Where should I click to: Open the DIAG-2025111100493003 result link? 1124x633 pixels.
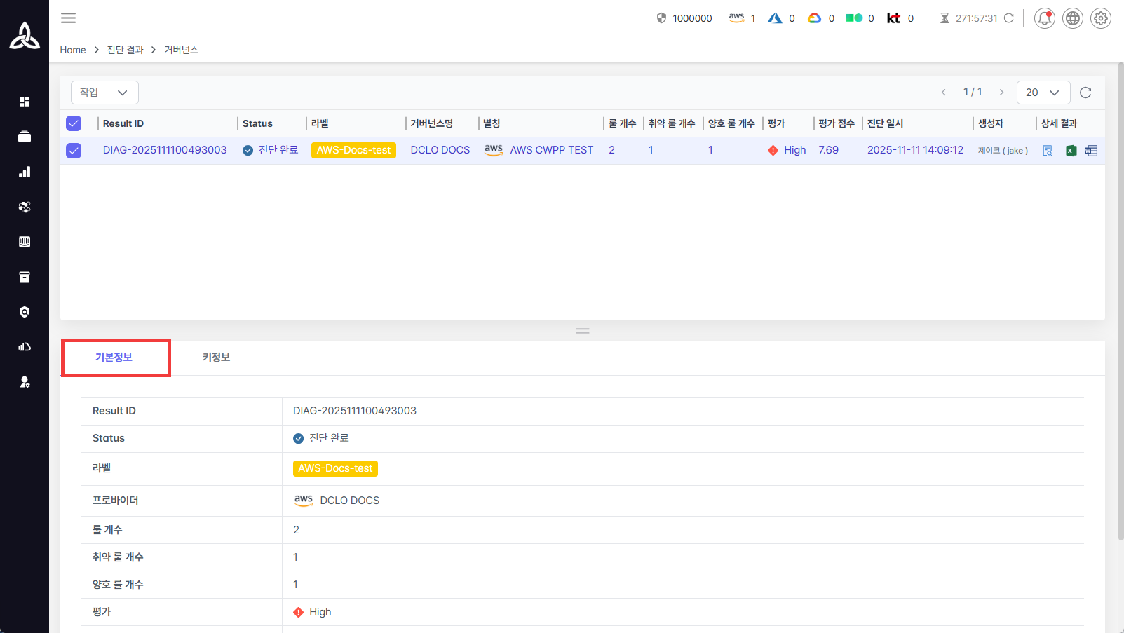165,150
